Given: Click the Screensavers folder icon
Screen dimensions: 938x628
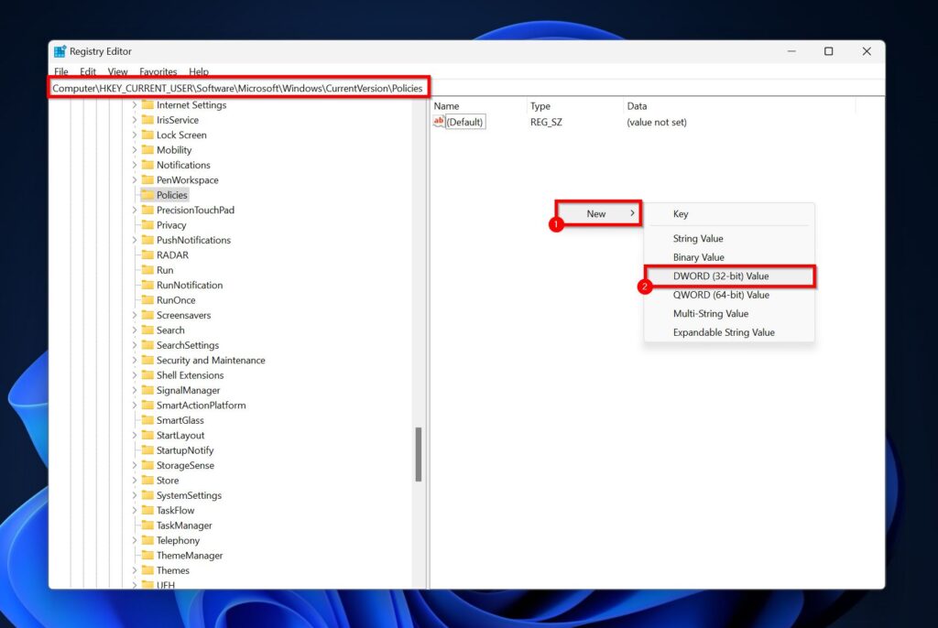Looking at the screenshot, I should coord(147,315).
